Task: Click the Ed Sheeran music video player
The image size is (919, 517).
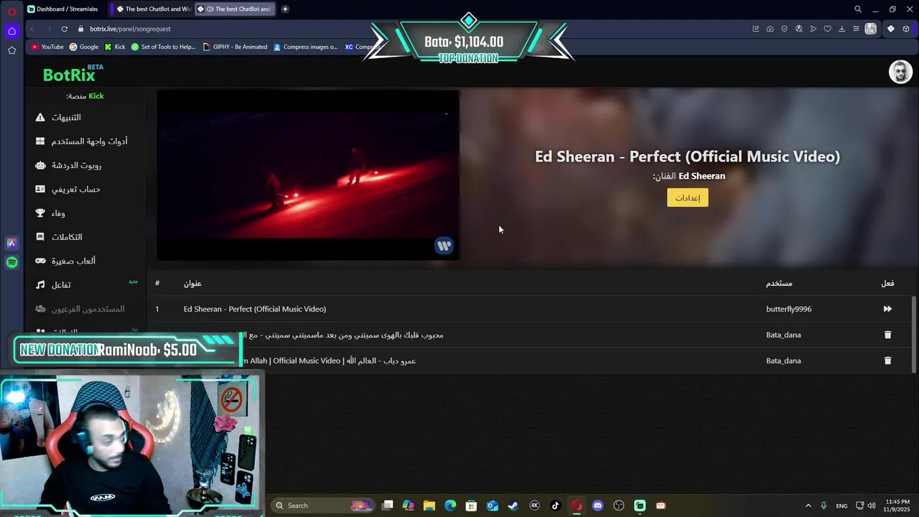Action: (308, 174)
